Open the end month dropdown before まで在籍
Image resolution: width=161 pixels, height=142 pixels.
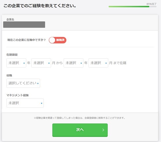[98, 63]
